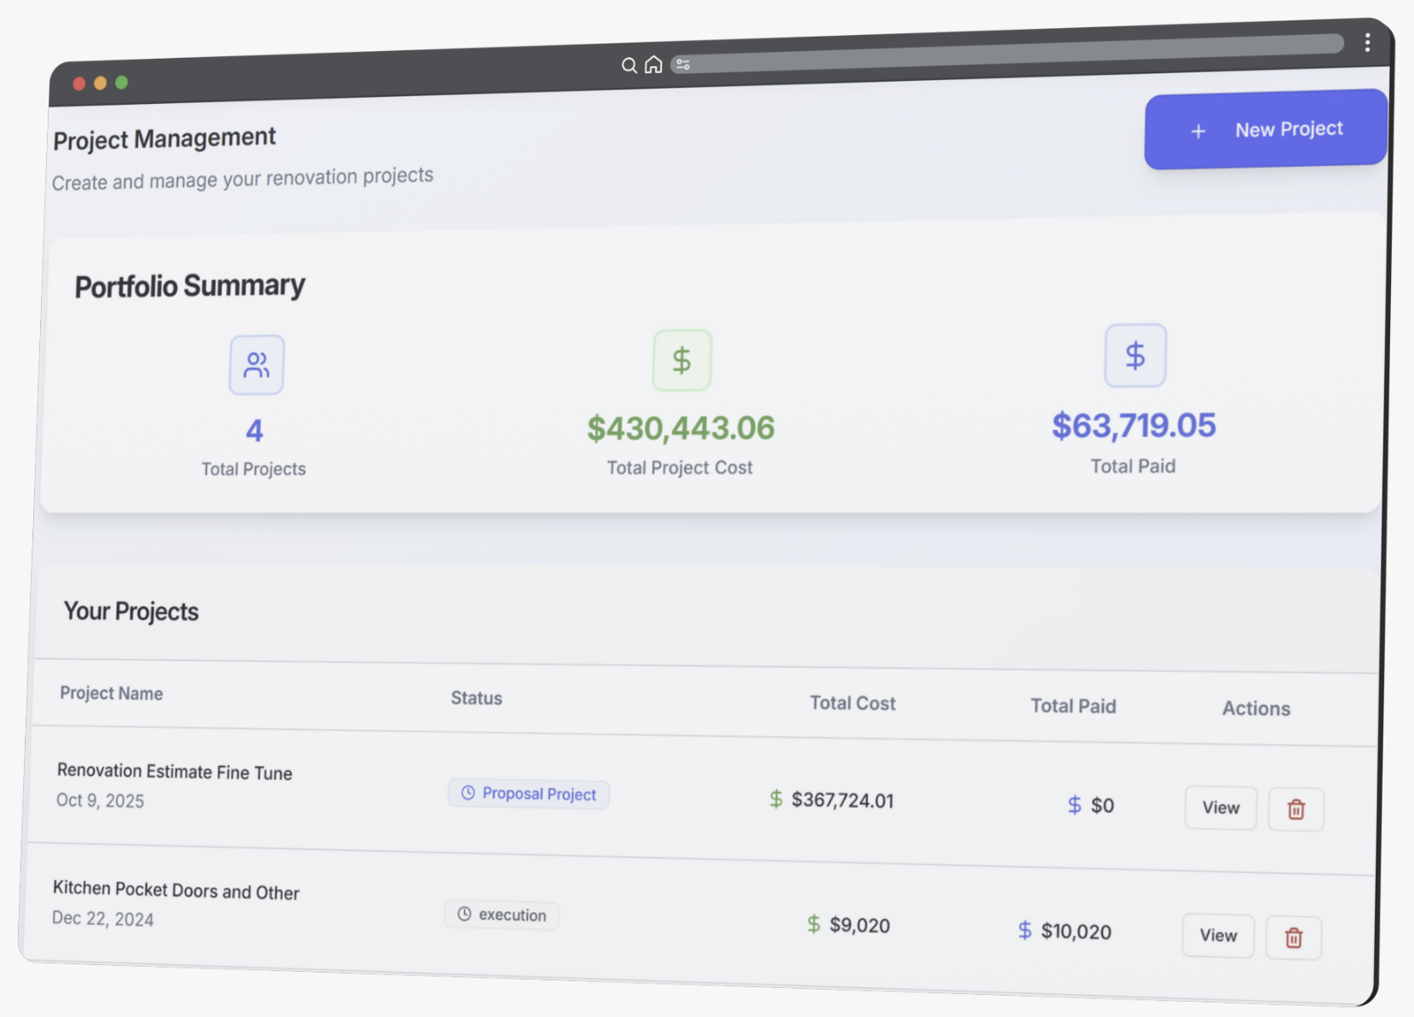Viewport: 1414px width, 1017px height.
Task: View the Renovation Estimate Fine Tune project
Action: point(1220,807)
